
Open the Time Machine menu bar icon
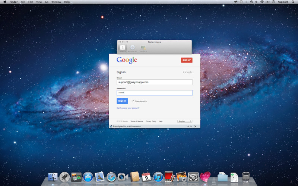251,2
